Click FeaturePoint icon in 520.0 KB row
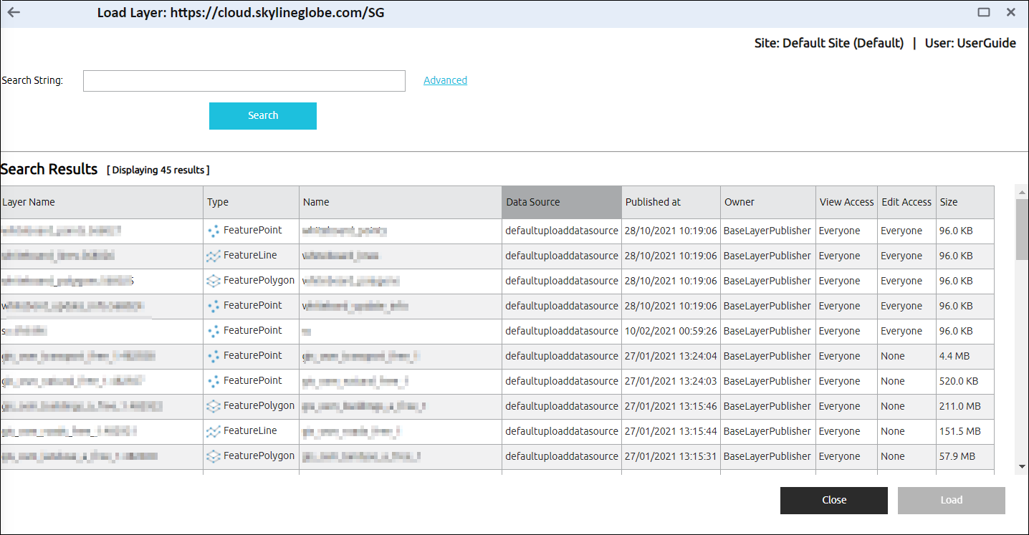This screenshot has height=535, width=1029. pos(213,381)
